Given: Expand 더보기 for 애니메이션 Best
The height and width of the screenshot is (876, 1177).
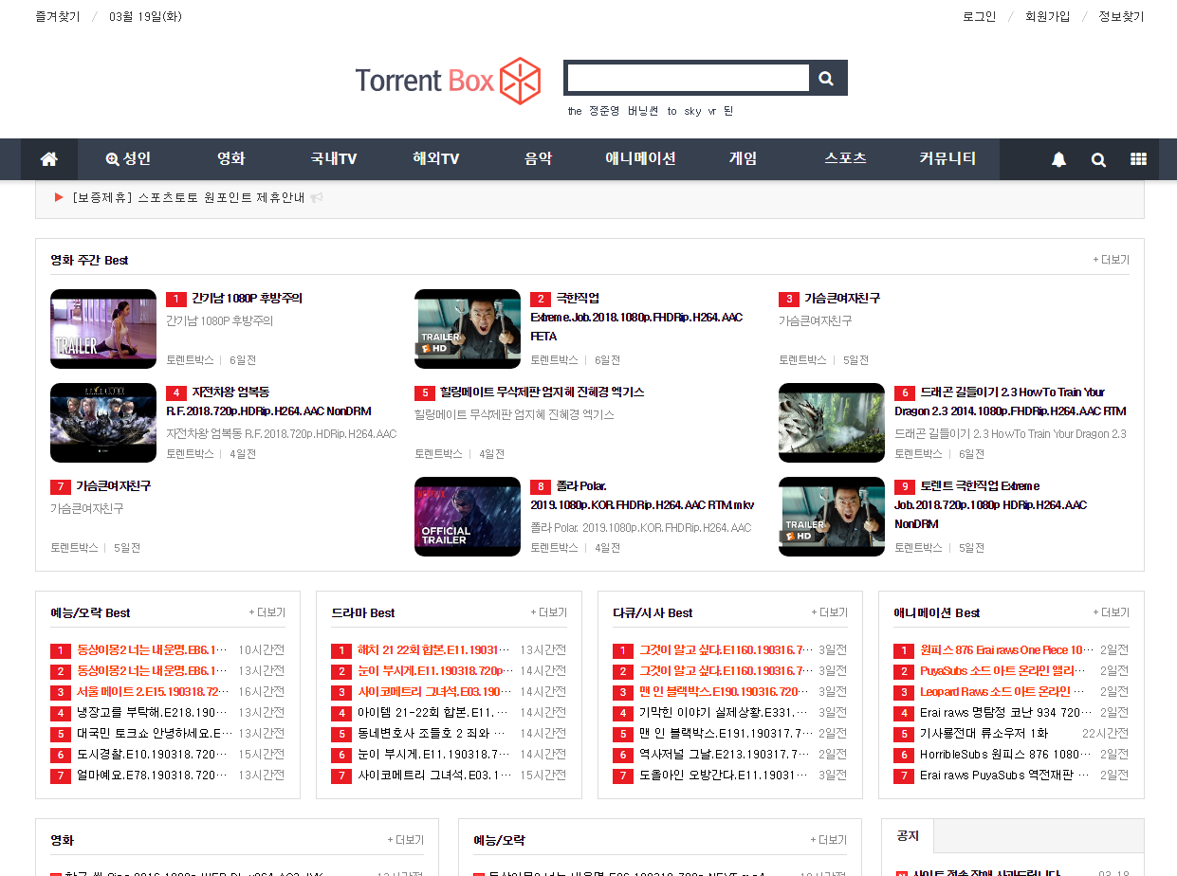Looking at the screenshot, I should click(x=1112, y=612).
